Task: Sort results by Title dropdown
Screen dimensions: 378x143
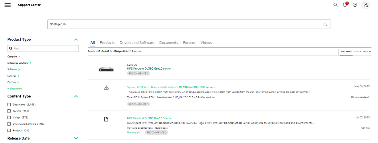Action: click(357, 51)
